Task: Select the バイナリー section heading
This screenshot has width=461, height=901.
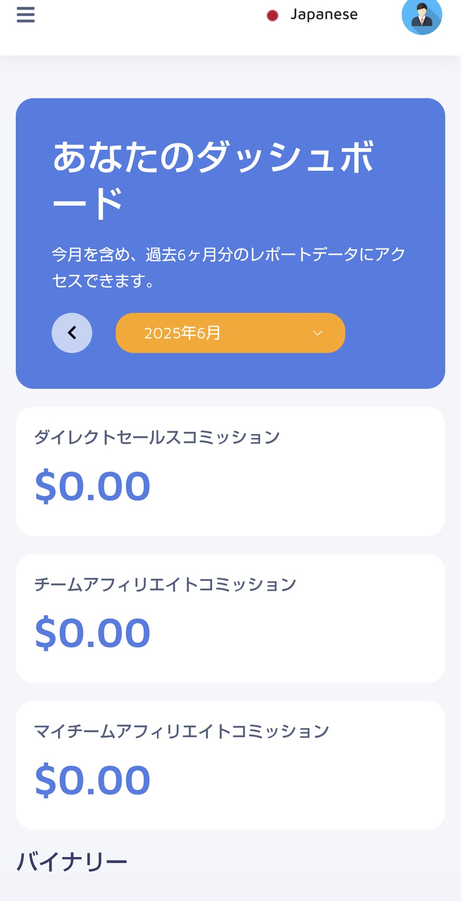Action: click(x=72, y=861)
